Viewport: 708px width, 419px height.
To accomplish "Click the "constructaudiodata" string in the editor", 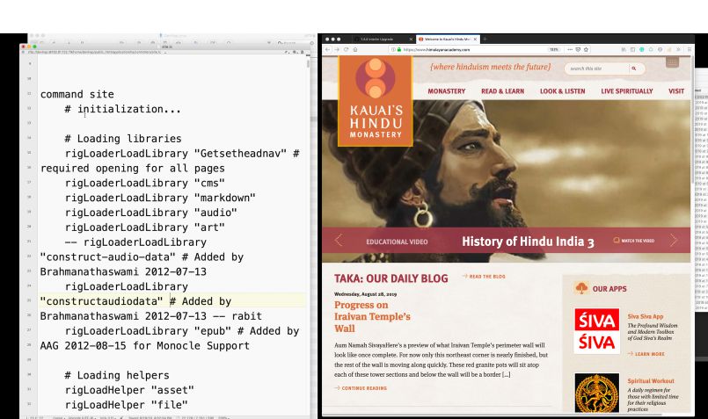I will pos(102,301).
